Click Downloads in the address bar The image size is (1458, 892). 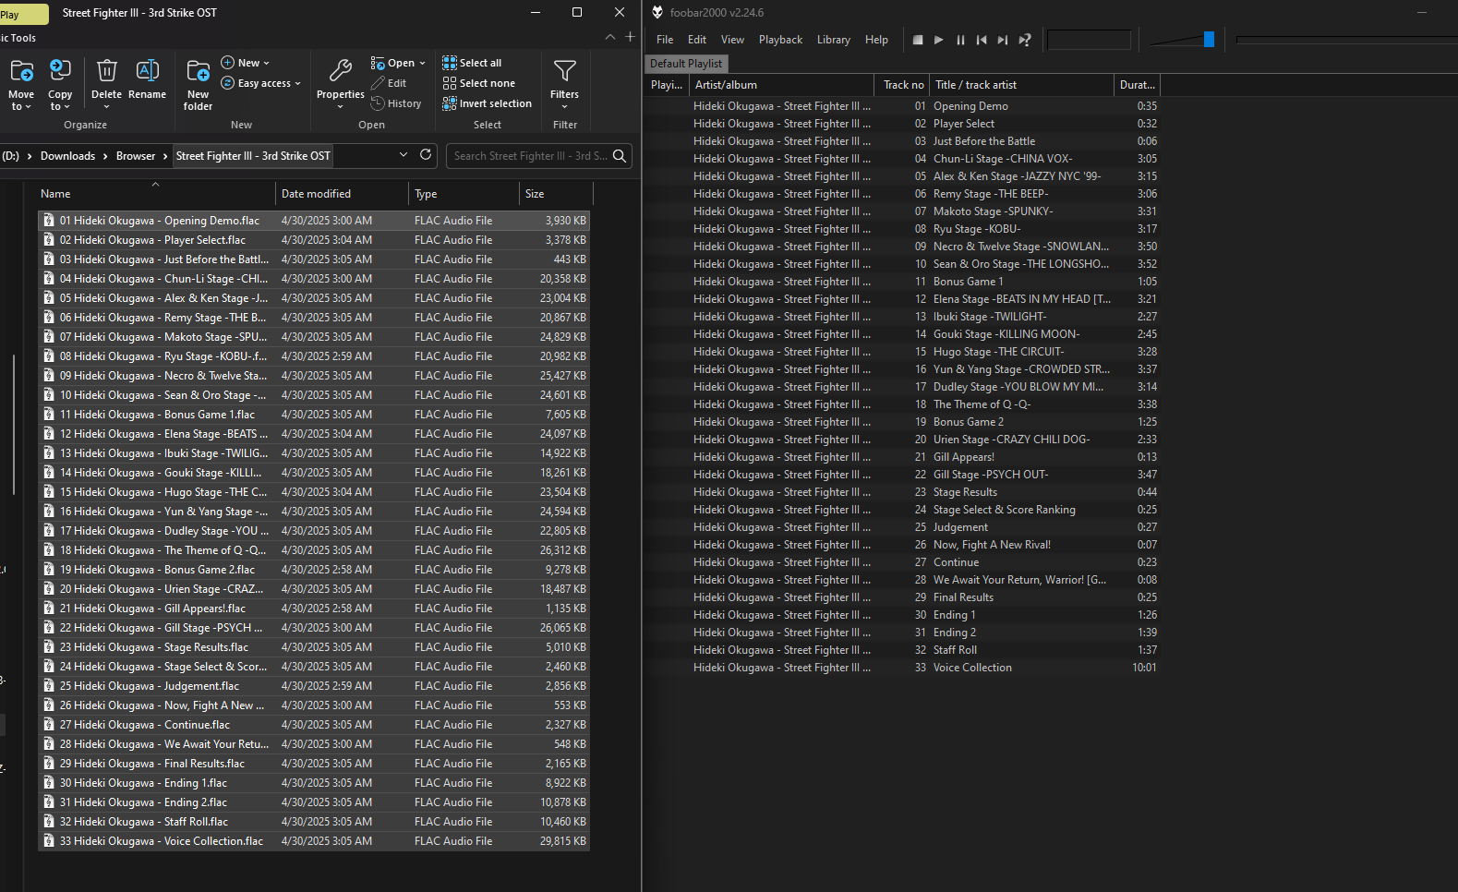coord(67,156)
